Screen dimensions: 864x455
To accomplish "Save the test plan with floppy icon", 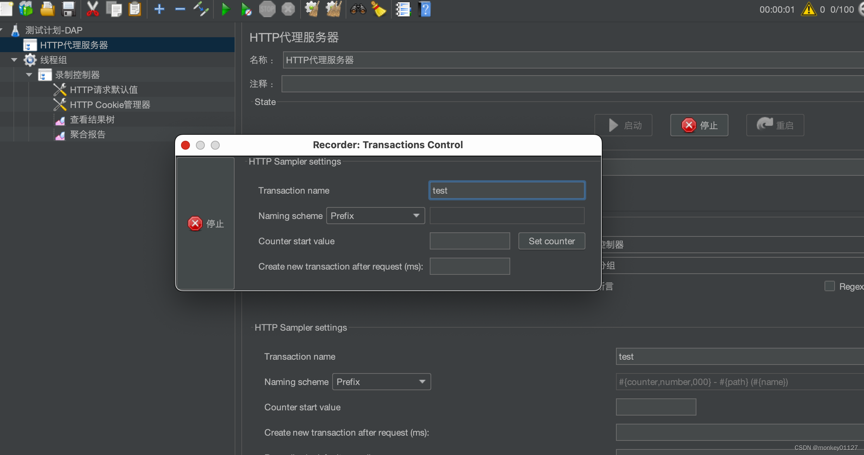I will (x=69, y=9).
